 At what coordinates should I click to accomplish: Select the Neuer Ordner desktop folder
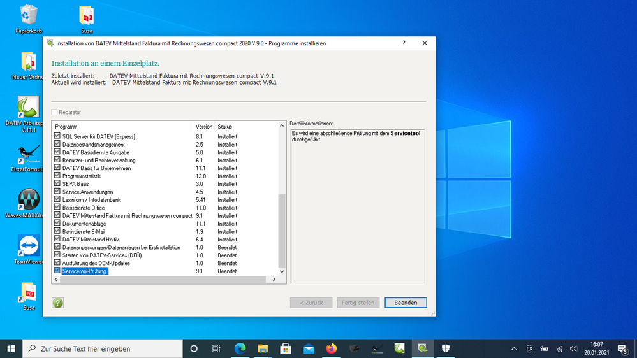click(x=29, y=66)
